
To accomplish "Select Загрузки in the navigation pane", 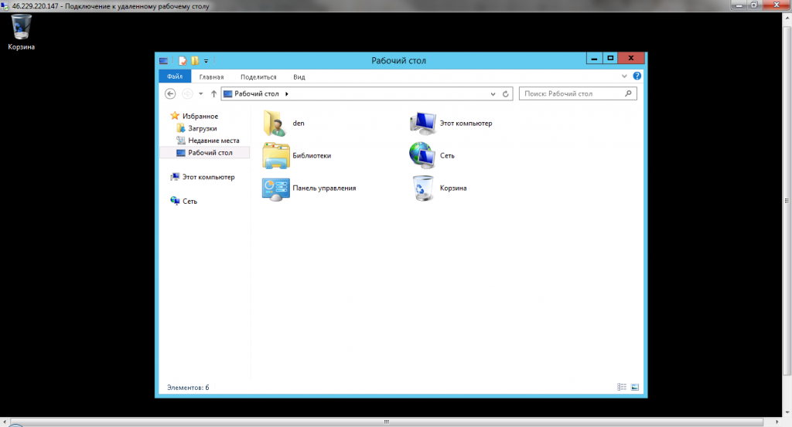I will click(x=202, y=128).
